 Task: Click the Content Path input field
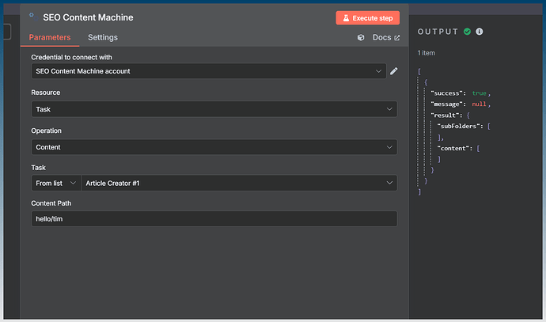point(214,219)
